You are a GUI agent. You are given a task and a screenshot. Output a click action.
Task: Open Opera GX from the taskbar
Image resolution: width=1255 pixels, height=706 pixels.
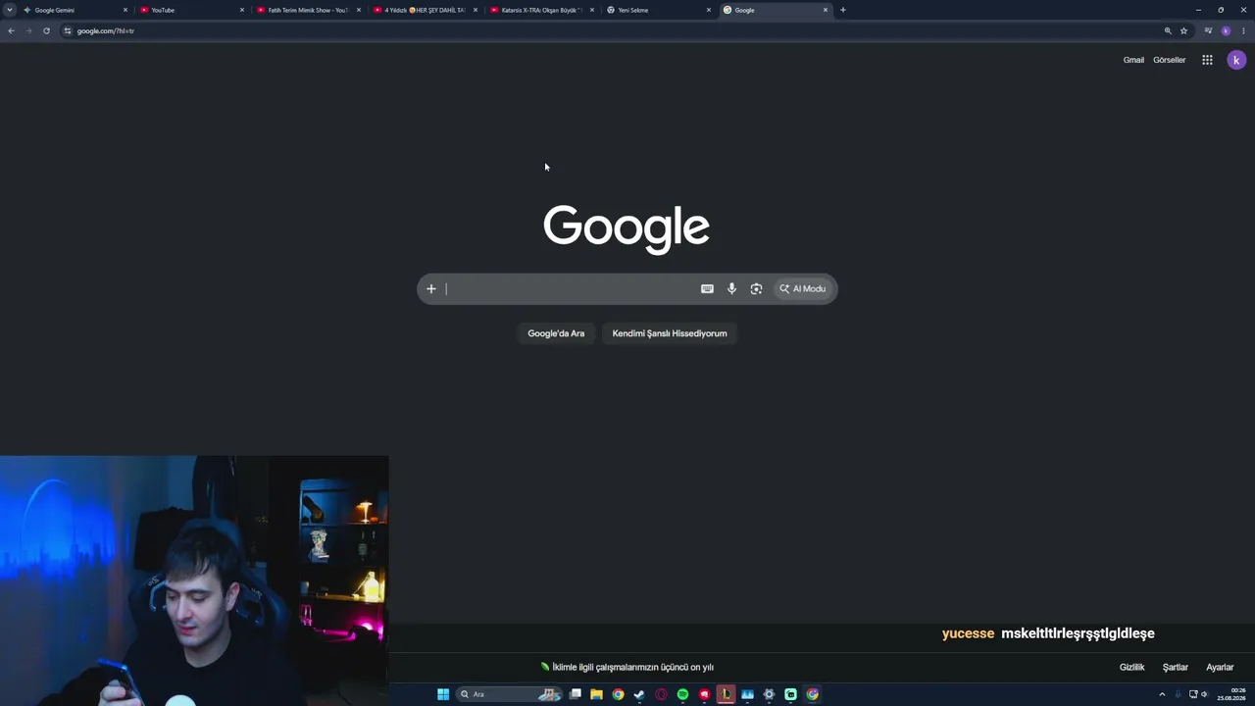click(661, 694)
